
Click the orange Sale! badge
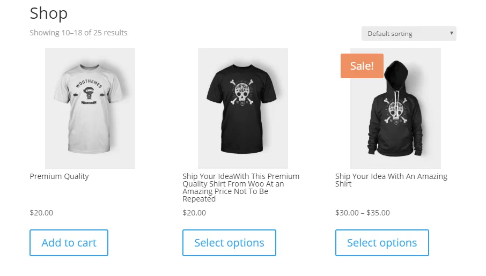pos(362,66)
